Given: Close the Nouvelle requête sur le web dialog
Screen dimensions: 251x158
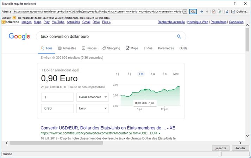Looking at the screenshot, I should [245, 4].
